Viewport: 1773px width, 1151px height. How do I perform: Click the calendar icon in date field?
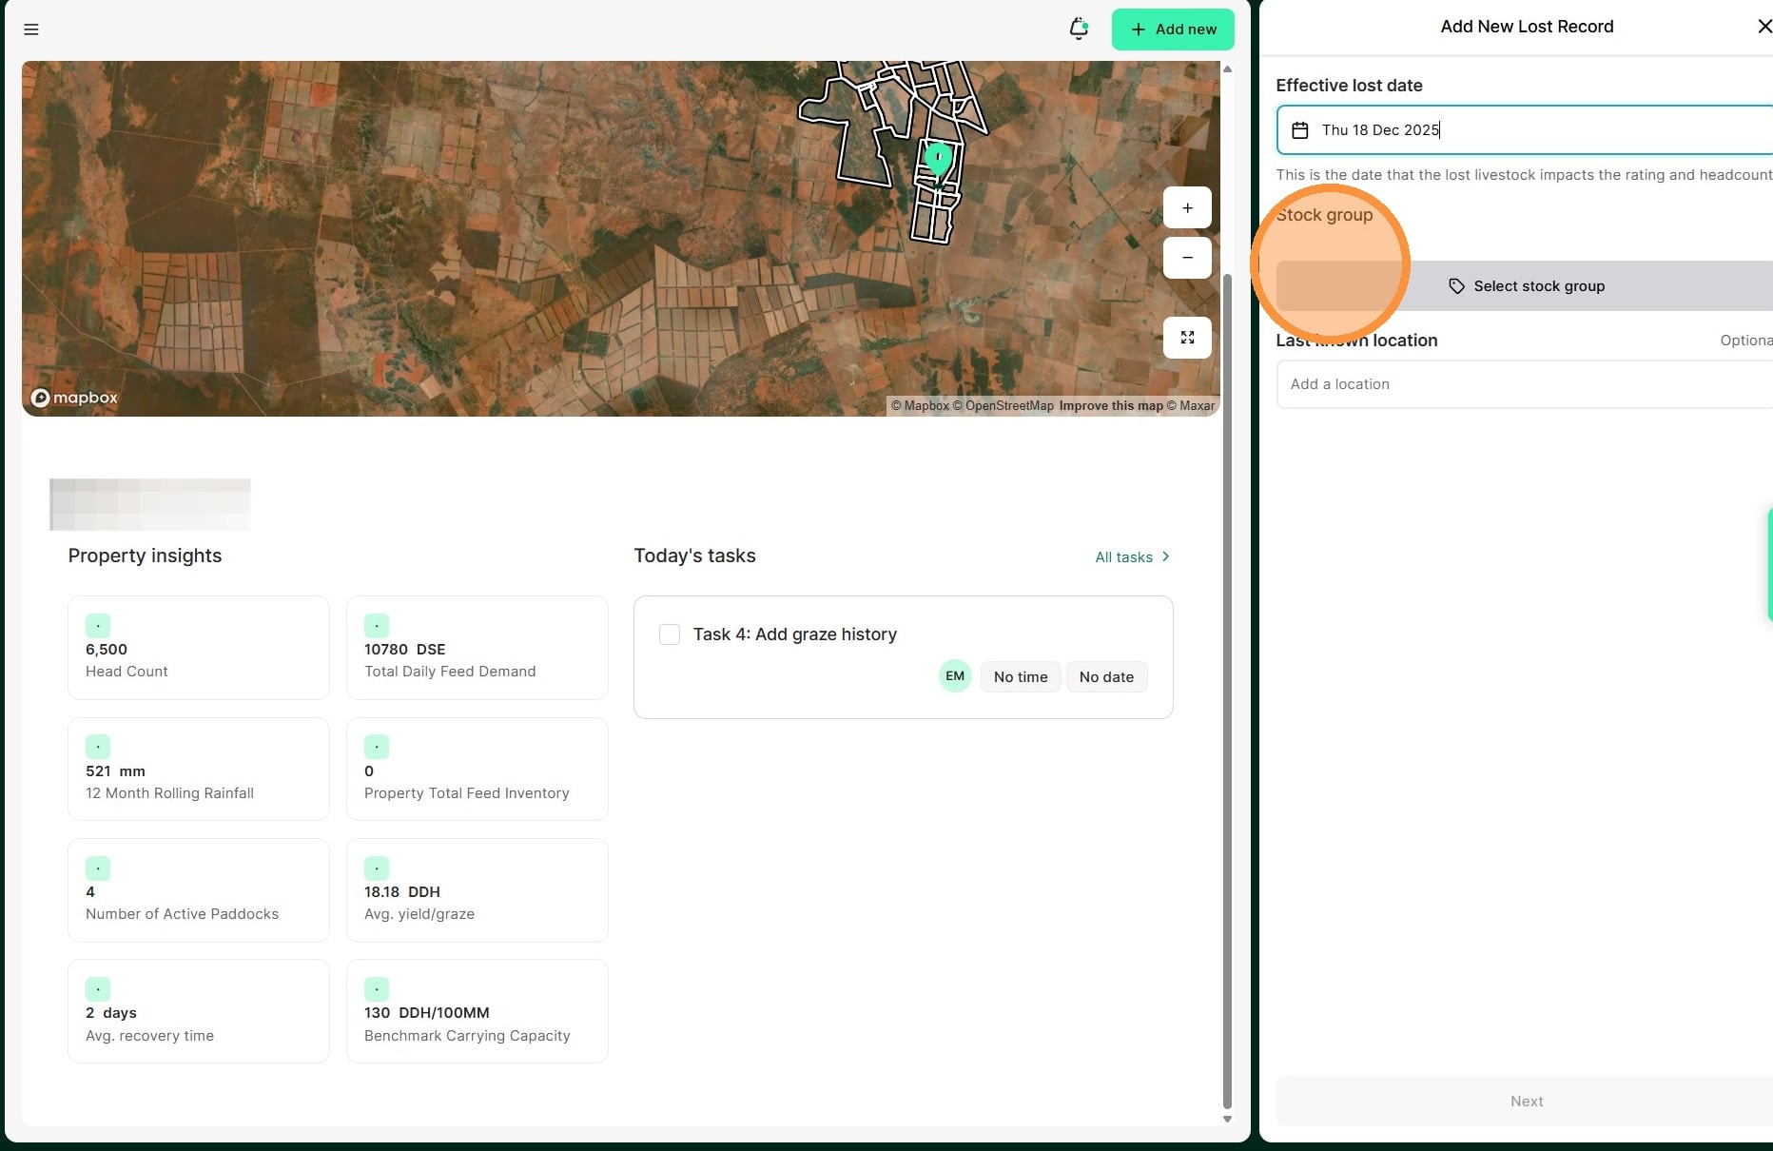pyautogui.click(x=1300, y=130)
